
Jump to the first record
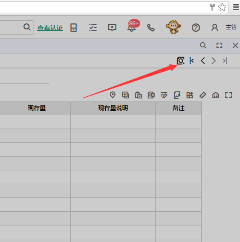click(192, 61)
